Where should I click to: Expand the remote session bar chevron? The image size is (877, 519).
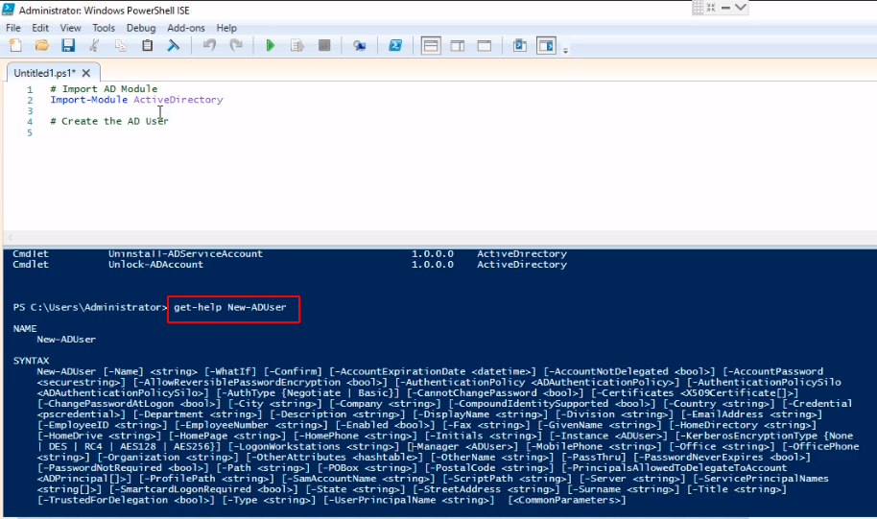pos(741,8)
